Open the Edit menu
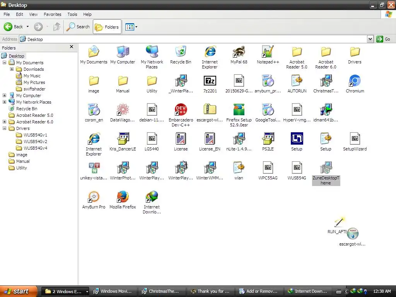Image resolution: width=396 pixels, height=297 pixels. tap(19, 14)
